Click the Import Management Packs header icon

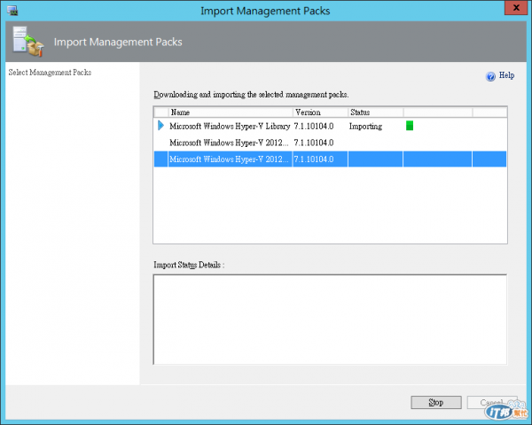28,42
